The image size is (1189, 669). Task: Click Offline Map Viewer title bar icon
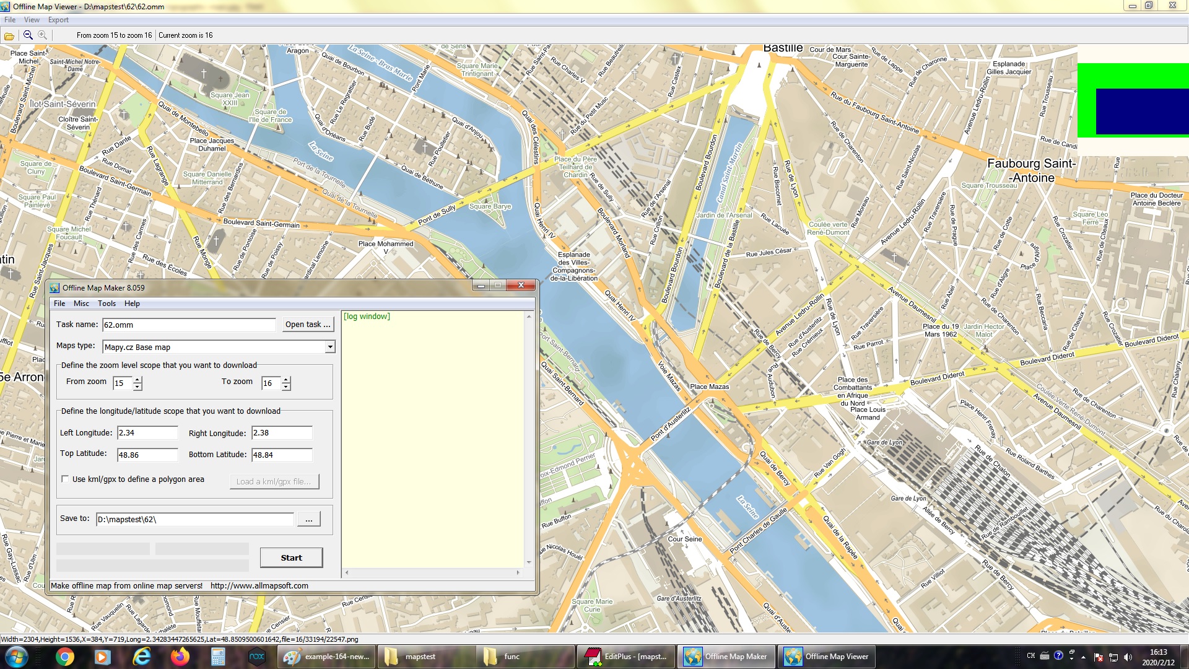(x=6, y=6)
